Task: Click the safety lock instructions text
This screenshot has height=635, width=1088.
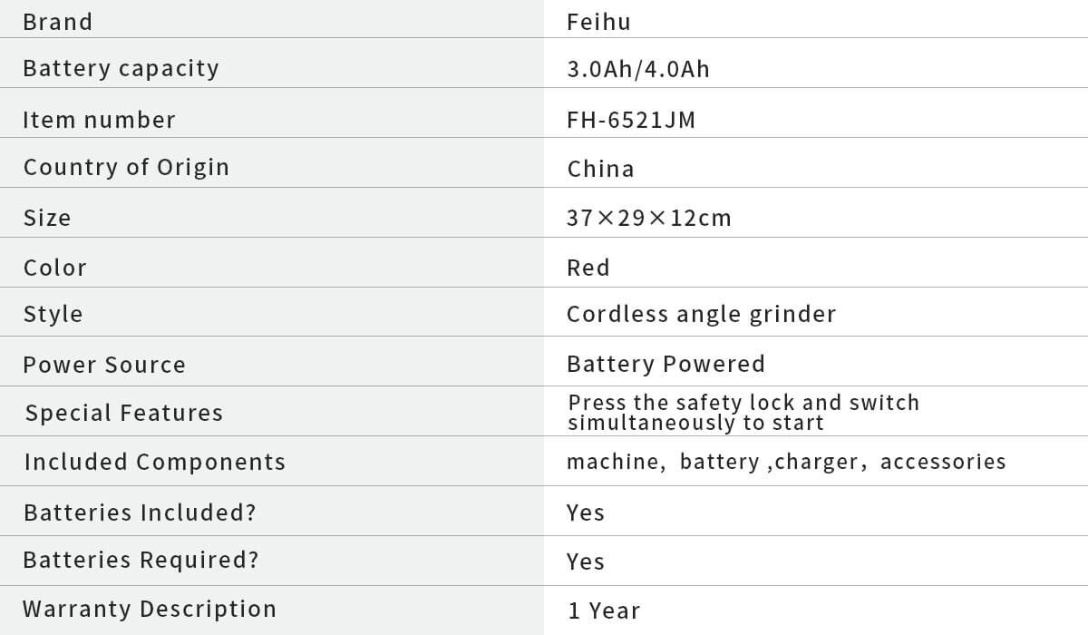Action: coord(743,413)
